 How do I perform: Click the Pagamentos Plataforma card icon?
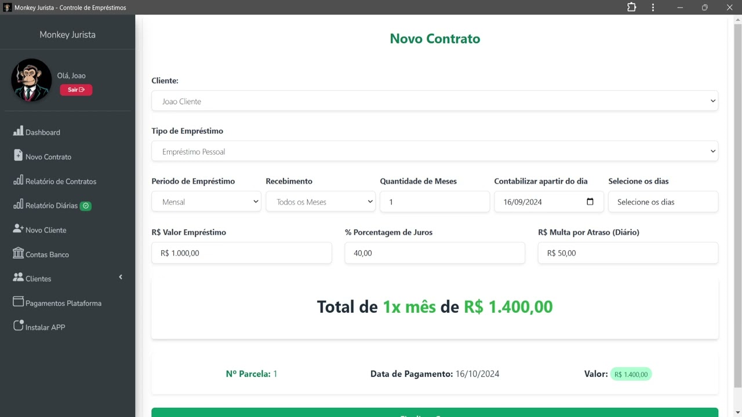tap(18, 302)
